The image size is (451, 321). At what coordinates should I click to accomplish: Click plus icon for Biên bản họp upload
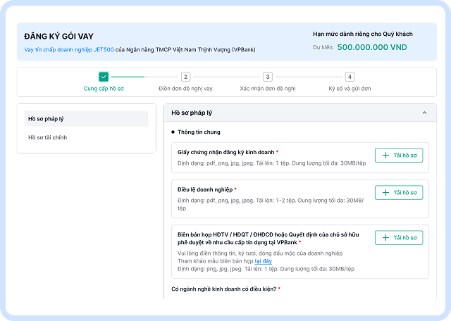[385, 238]
